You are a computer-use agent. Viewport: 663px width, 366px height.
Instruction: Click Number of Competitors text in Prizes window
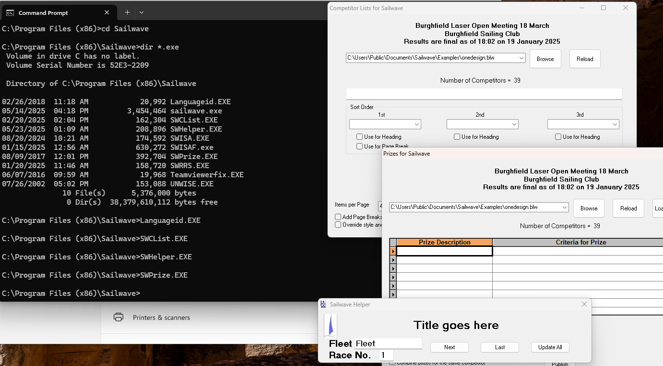click(560, 226)
